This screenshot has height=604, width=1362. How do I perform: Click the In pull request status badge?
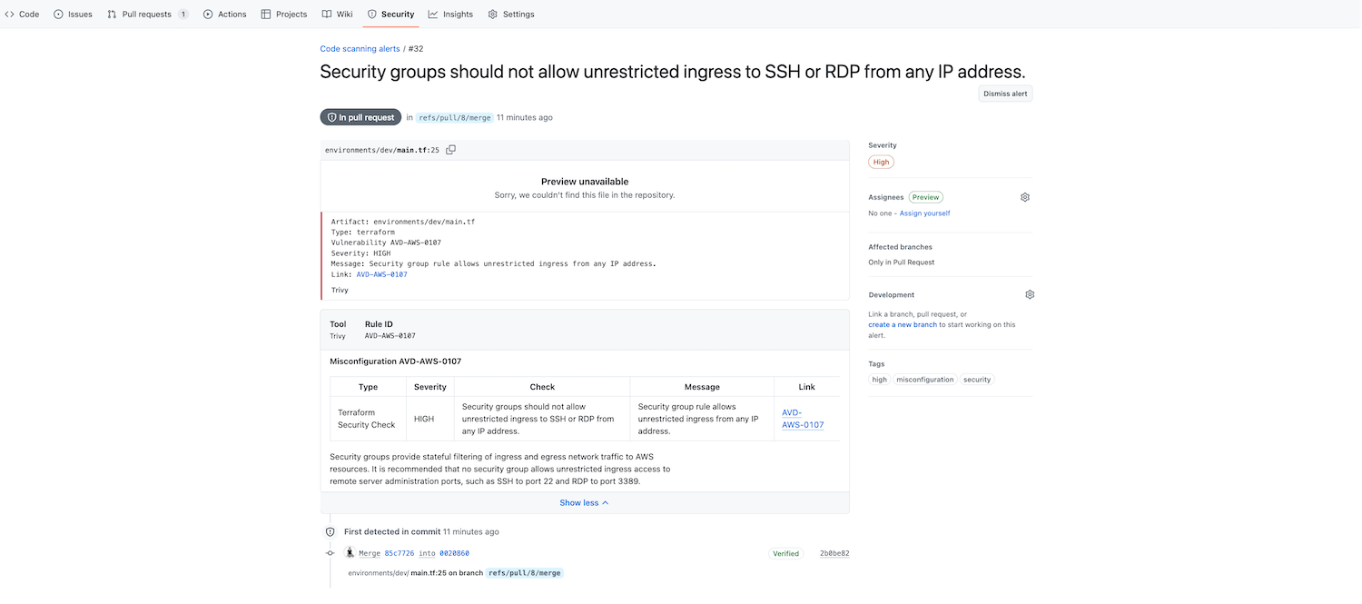(360, 117)
